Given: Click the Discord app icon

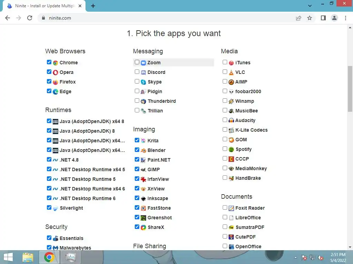Looking at the screenshot, I should click(143, 73).
